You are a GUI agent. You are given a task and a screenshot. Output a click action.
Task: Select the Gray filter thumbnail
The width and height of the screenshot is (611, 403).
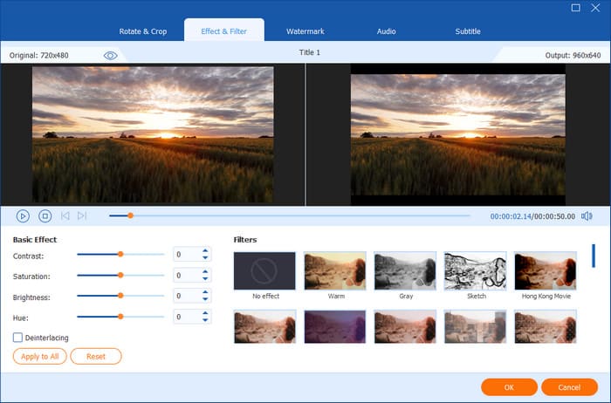pos(405,271)
